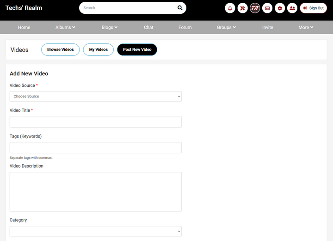This screenshot has height=241, width=333.
Task: Expand the Blogs menu
Action: point(109,27)
